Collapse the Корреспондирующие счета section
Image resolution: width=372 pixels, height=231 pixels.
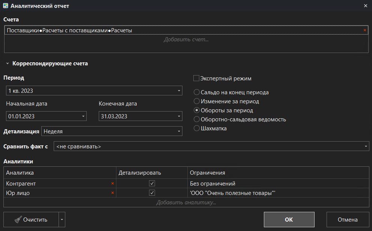7,64
